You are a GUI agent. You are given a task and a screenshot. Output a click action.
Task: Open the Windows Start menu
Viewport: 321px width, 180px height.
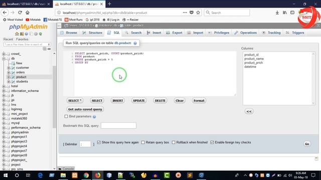click(x=6, y=175)
